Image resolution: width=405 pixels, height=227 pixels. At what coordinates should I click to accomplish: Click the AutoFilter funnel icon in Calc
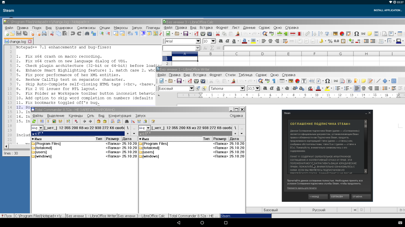[x=327, y=33]
